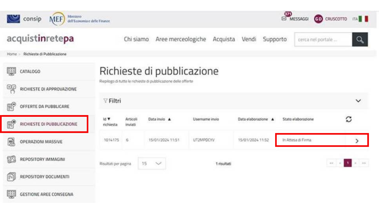Sort by Data elaborazione column
Viewport: 379px width, 224px height.
pos(272,119)
